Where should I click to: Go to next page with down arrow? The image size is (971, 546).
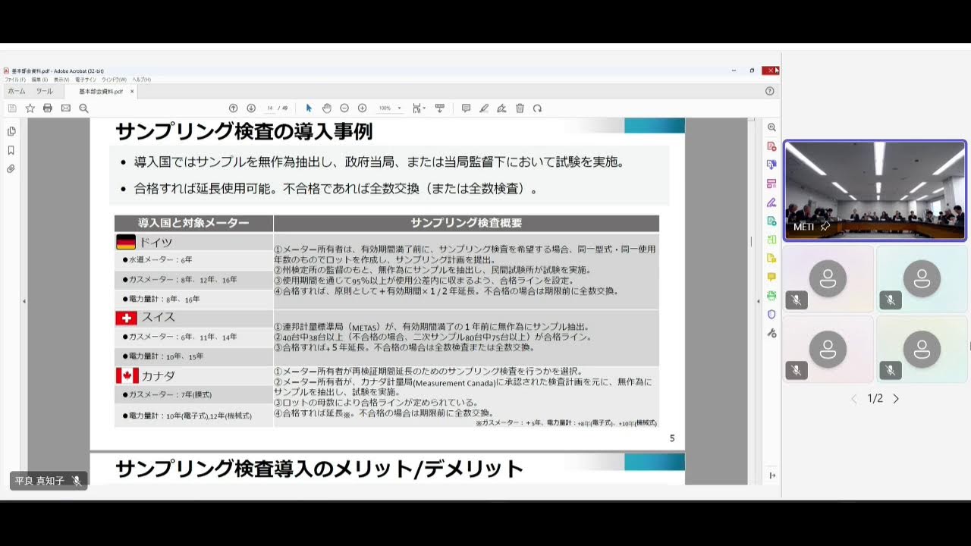coord(251,108)
